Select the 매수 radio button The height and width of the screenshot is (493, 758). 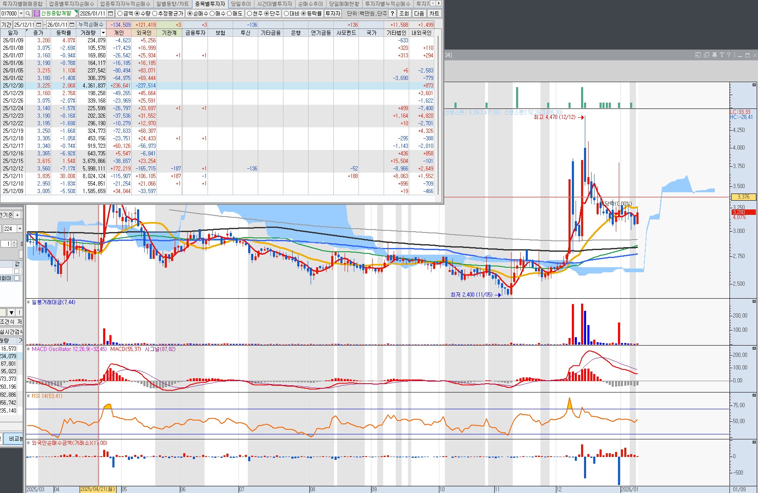pyautogui.click(x=212, y=13)
